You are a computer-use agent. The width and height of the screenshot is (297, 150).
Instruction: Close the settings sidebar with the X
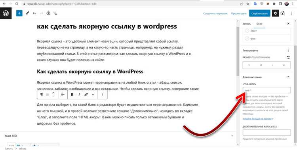click(288, 24)
